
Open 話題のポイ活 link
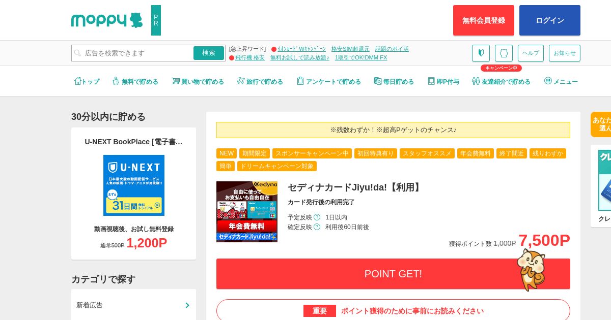tap(392, 49)
